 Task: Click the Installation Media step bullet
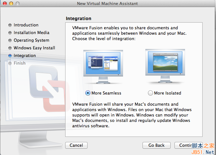click(10, 33)
